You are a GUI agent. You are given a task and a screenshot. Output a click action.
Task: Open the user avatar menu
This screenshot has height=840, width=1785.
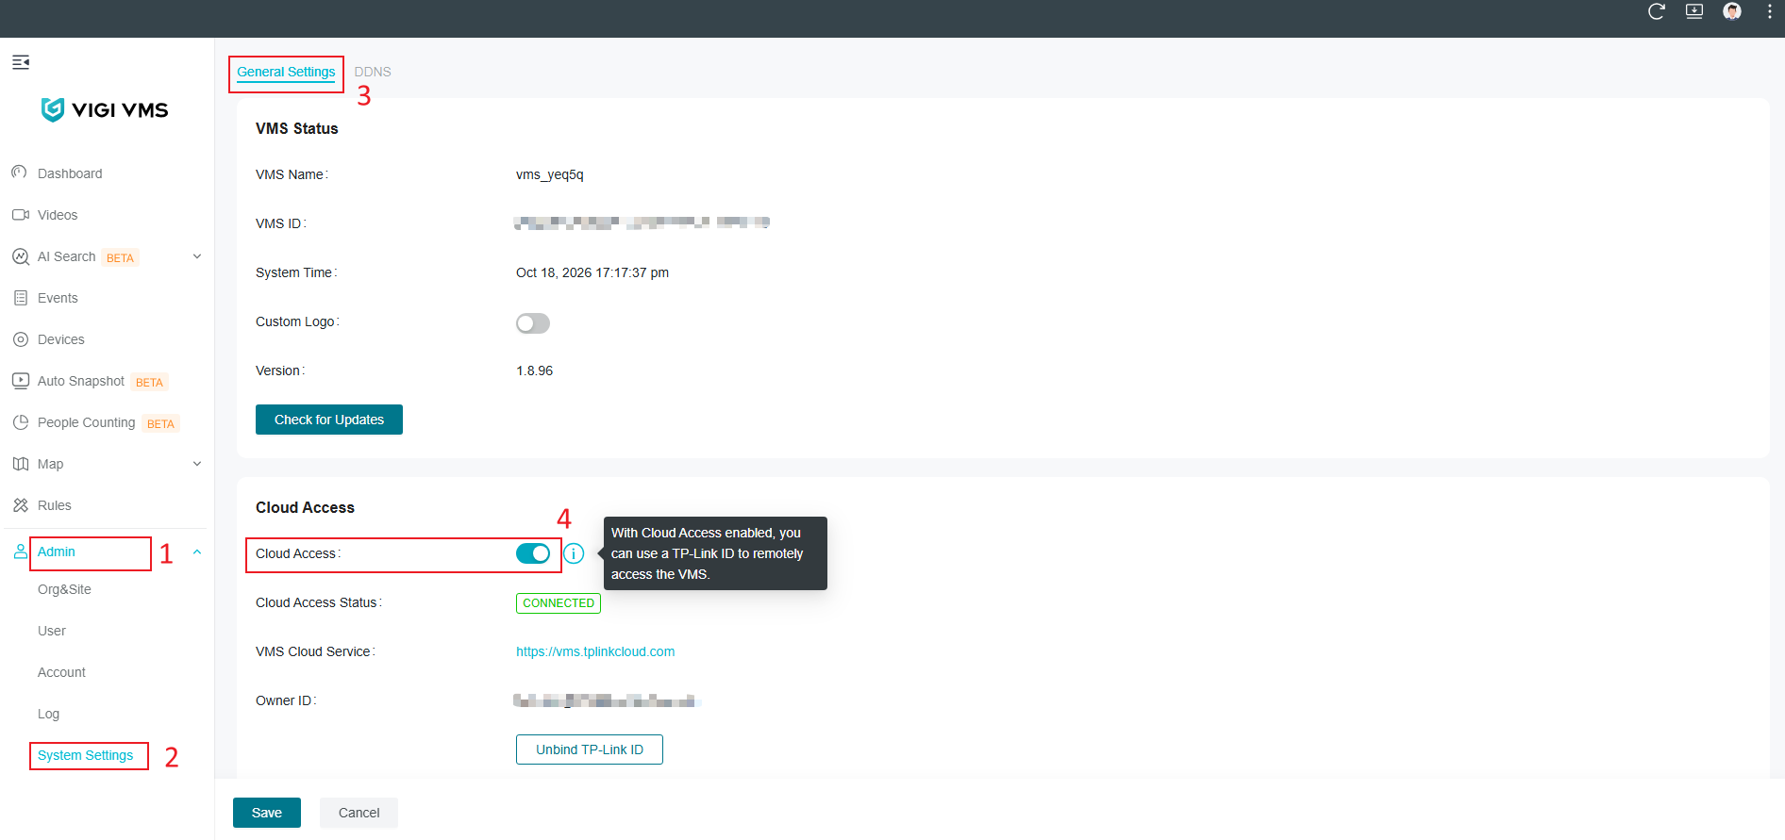1732,11
